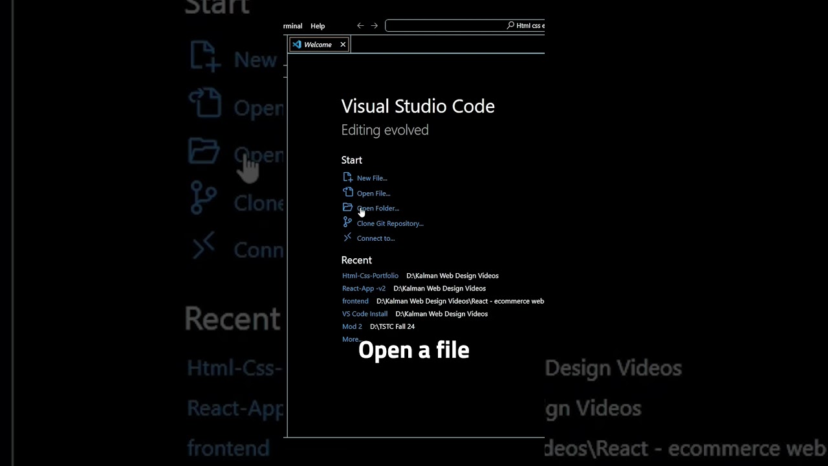The height and width of the screenshot is (466, 828).
Task: Click the Visual Studio Code heading
Action: [418, 106]
